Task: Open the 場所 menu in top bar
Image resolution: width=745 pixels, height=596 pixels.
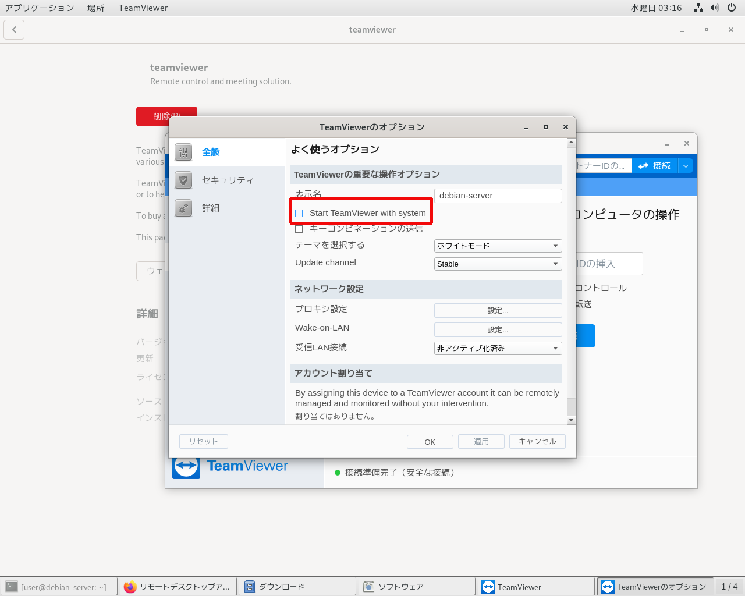Action: 96,8
